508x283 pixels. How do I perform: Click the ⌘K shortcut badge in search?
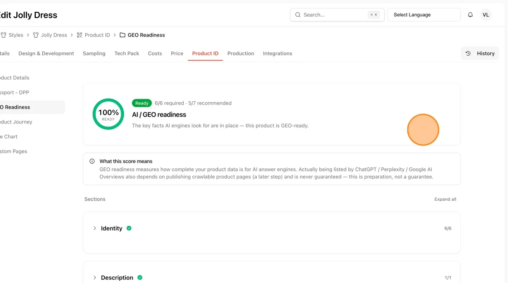click(374, 15)
